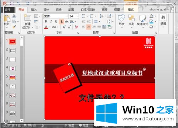This screenshot has width=178, height=128.
Task: Clear all formatting with eraser icon
Action: pyautogui.click(x=76, y=27)
